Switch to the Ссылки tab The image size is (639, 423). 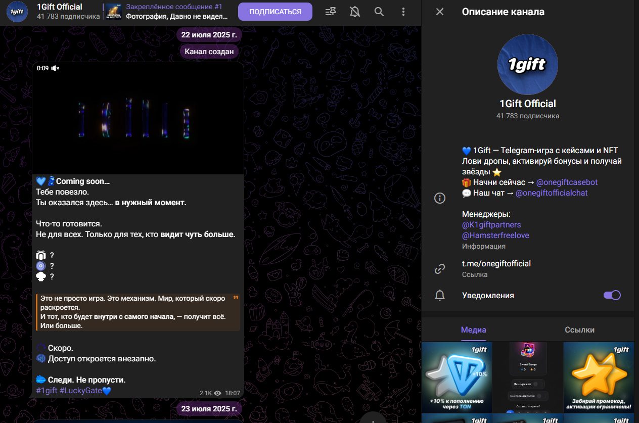pos(579,330)
